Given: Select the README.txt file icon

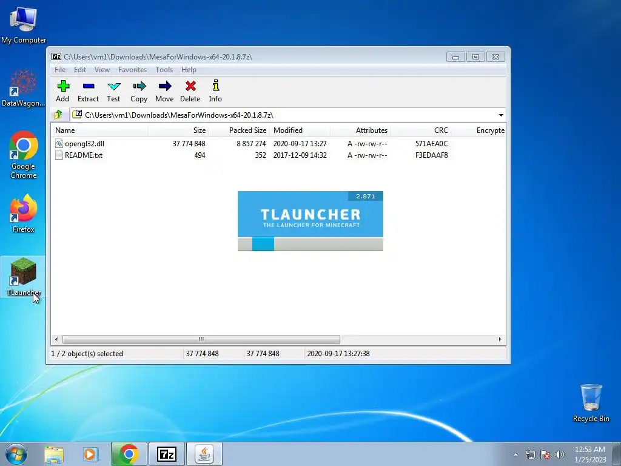Looking at the screenshot, I should tap(59, 155).
